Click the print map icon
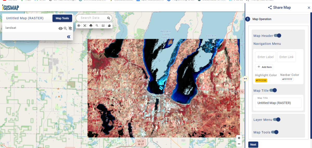This screenshot has width=312, height=148. tap(91, 26)
